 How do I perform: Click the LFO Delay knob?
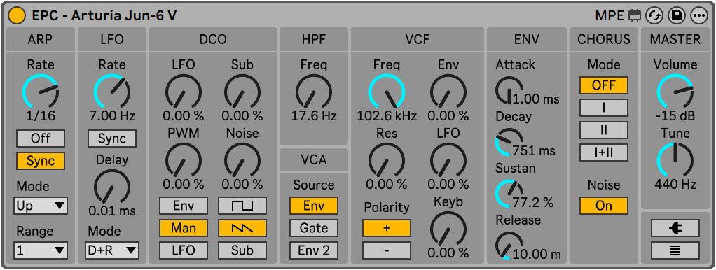pos(112,187)
